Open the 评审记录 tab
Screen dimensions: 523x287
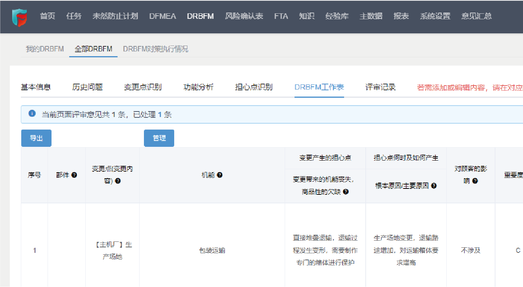coord(380,87)
